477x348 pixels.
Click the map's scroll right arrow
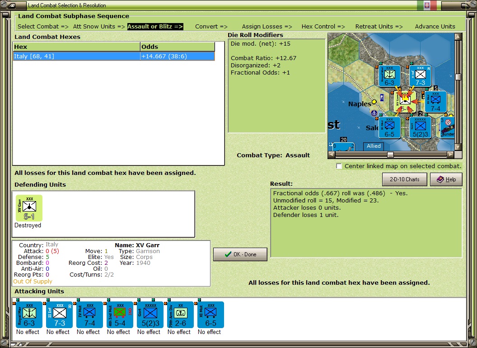click(x=450, y=155)
